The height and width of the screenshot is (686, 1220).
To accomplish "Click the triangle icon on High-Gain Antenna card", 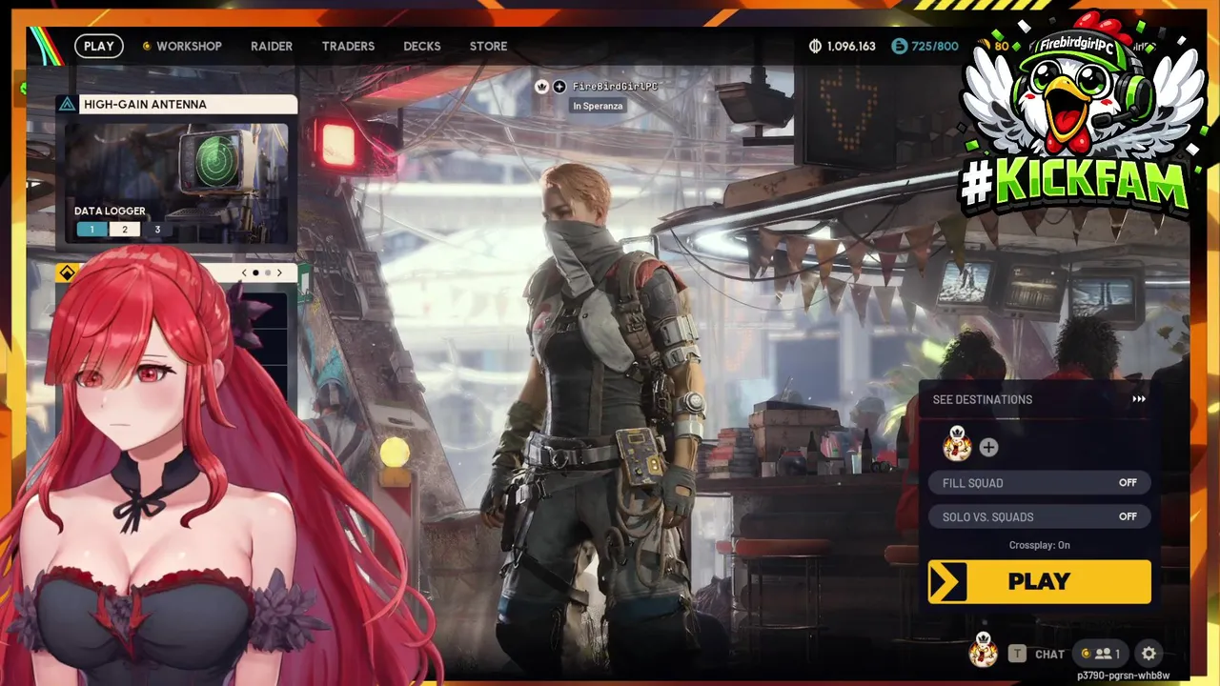I will point(67,104).
